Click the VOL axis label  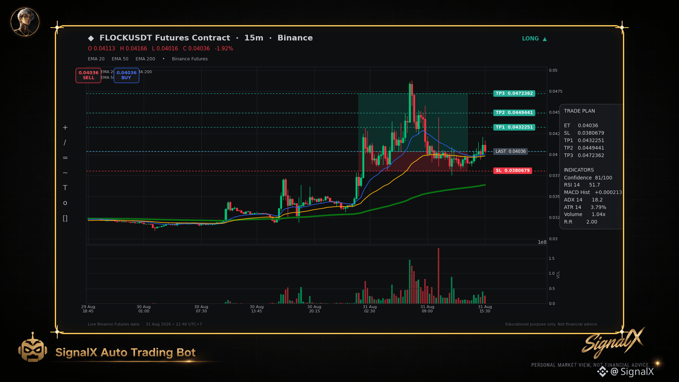coord(558,275)
